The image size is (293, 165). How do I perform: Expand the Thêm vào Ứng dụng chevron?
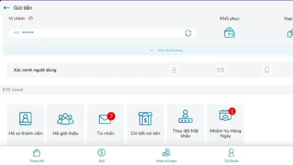(151, 50)
